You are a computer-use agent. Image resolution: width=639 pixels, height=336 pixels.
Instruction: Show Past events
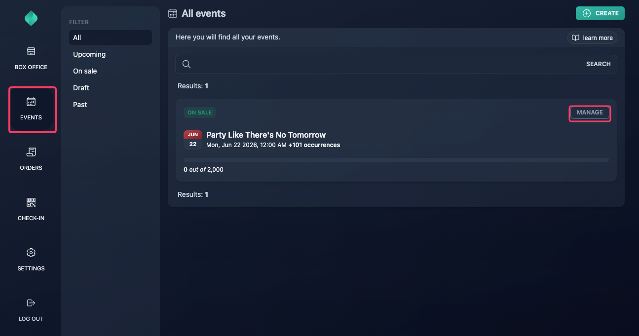[111, 105]
